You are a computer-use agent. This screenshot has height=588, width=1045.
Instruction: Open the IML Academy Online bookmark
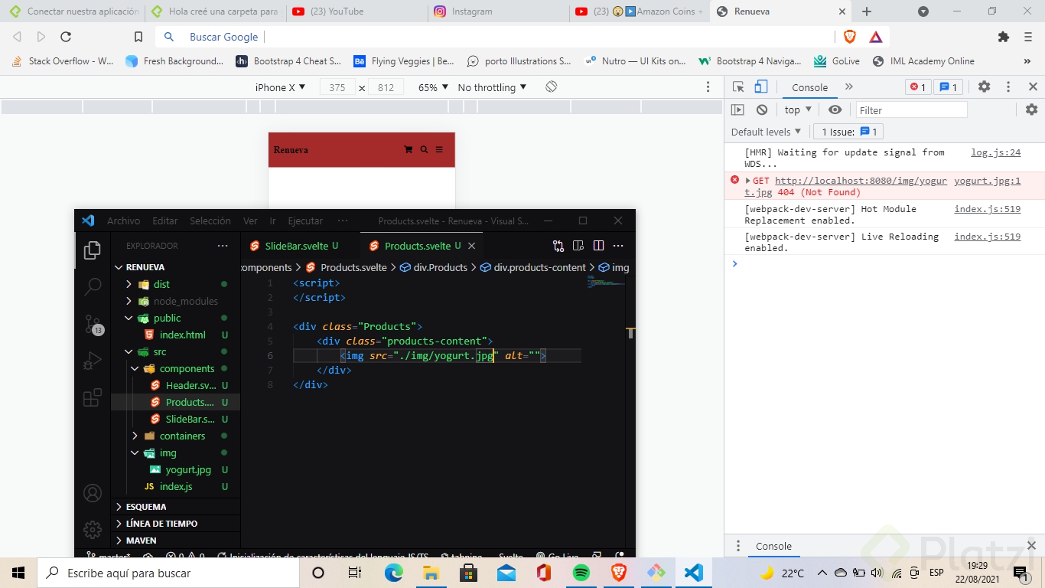tap(923, 61)
